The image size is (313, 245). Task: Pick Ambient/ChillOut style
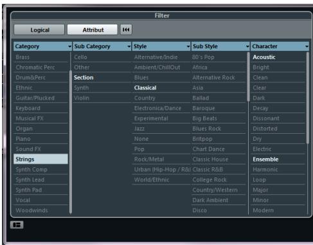[161, 68]
